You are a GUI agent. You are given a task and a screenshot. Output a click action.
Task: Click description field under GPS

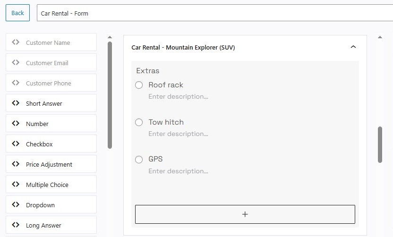click(178, 171)
